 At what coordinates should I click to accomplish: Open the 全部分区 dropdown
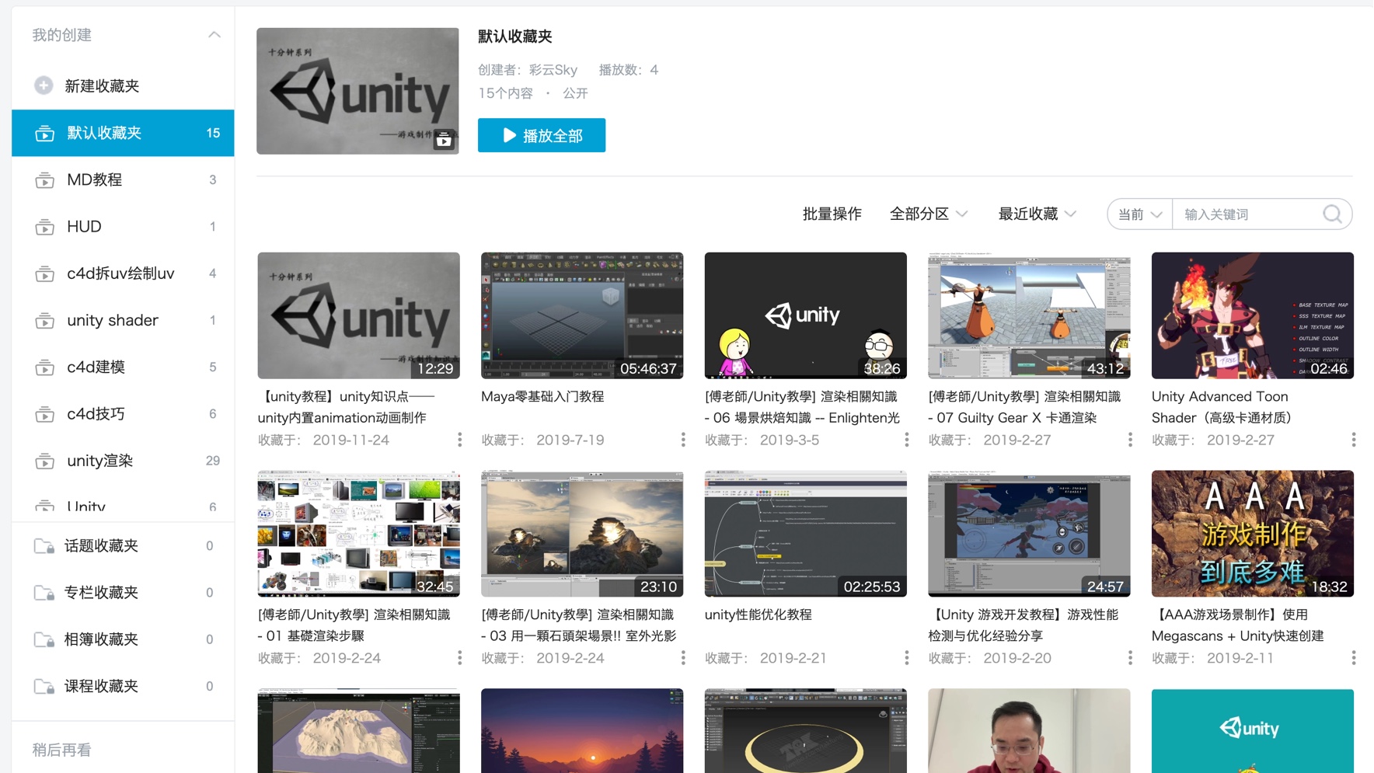[x=929, y=214]
